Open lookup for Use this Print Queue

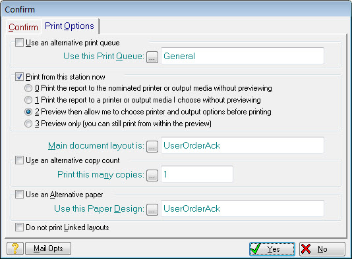tap(152, 57)
